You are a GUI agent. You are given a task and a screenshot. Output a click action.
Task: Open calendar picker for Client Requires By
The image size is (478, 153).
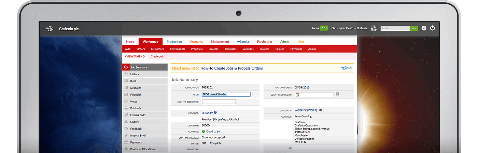coord(297,95)
